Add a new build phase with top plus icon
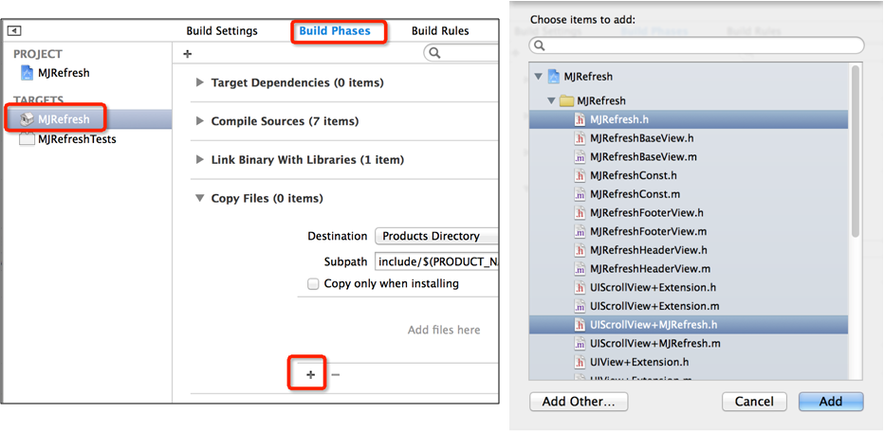Image resolution: width=884 pixels, height=431 pixels. click(188, 54)
